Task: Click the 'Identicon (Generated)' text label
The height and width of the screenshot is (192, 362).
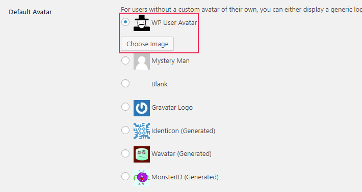Action: tap(184, 131)
